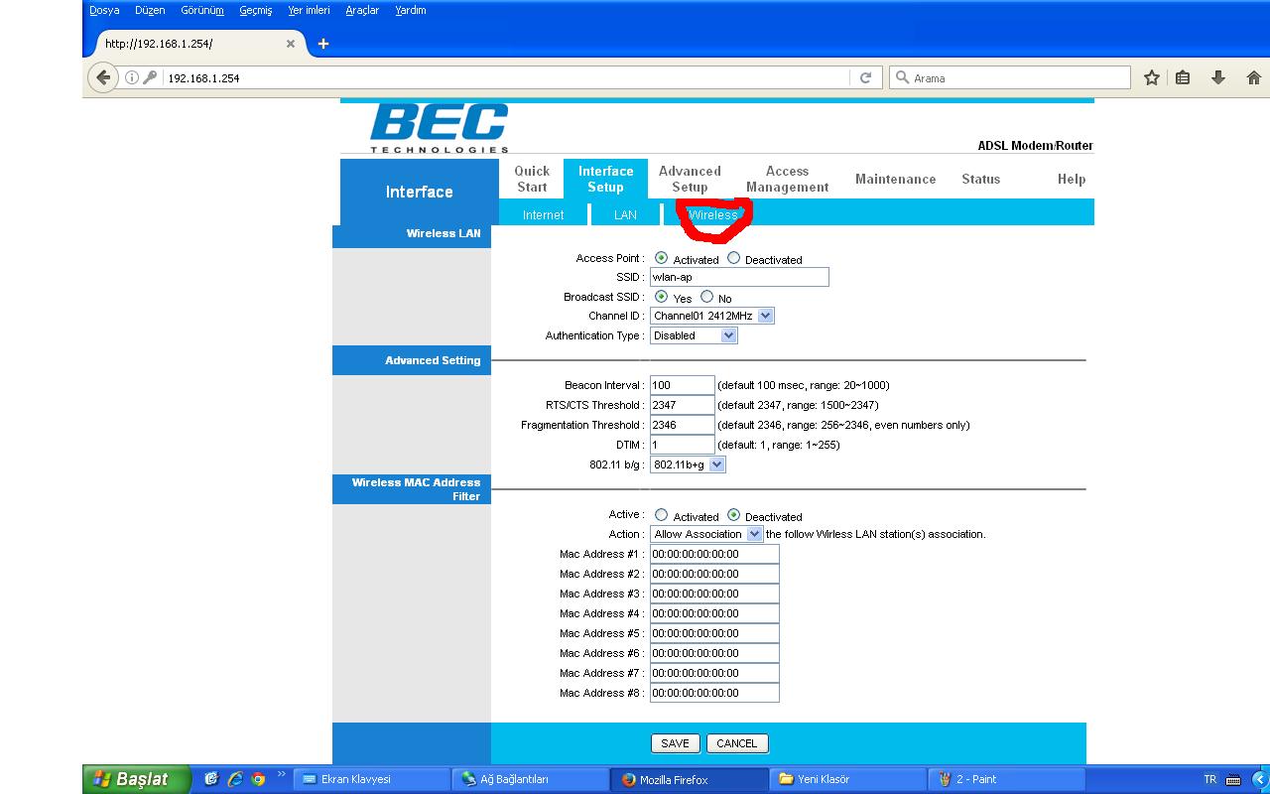Image resolution: width=1270 pixels, height=794 pixels.
Task: Close the 192.168.1.254 browser tab
Action: tap(291, 44)
